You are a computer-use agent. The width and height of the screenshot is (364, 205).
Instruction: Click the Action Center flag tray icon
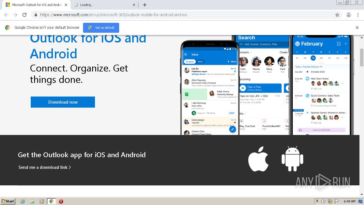pyautogui.click(x=337, y=201)
